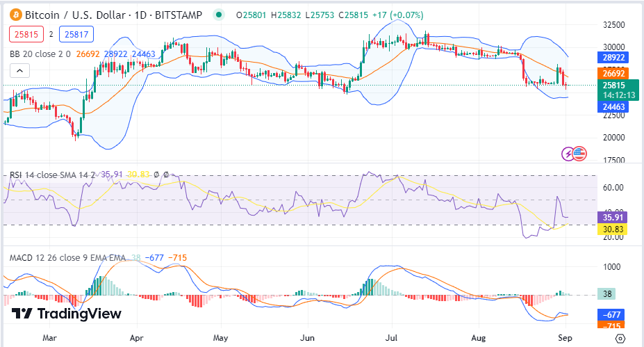Click the May label on time axis
The image size is (644, 347).
click(220, 338)
